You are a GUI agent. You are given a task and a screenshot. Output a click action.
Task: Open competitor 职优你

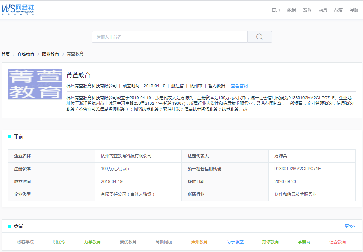point(59,242)
